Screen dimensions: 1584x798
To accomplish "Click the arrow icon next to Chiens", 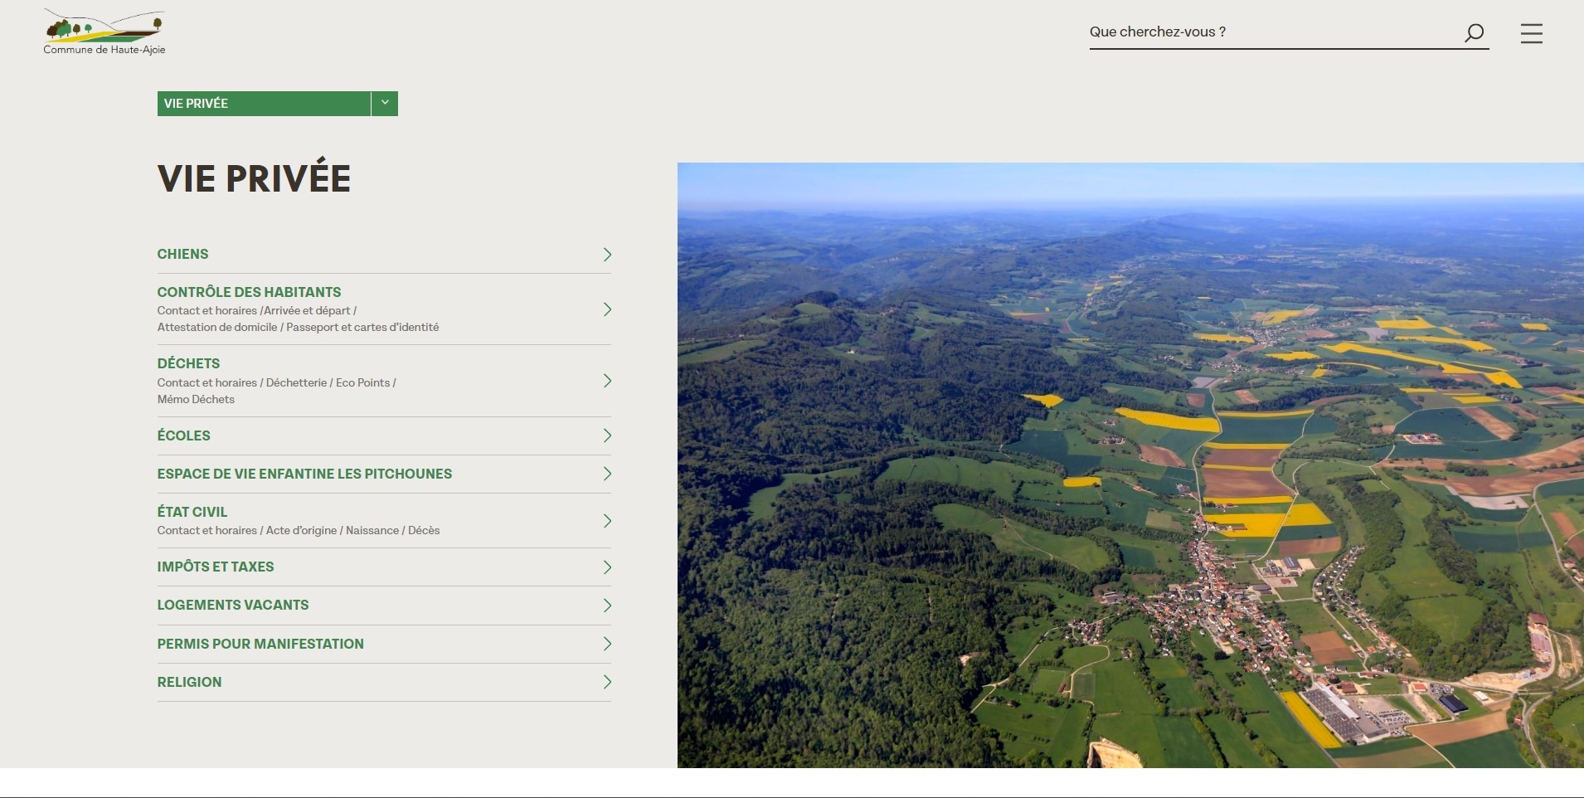I will click(x=607, y=255).
